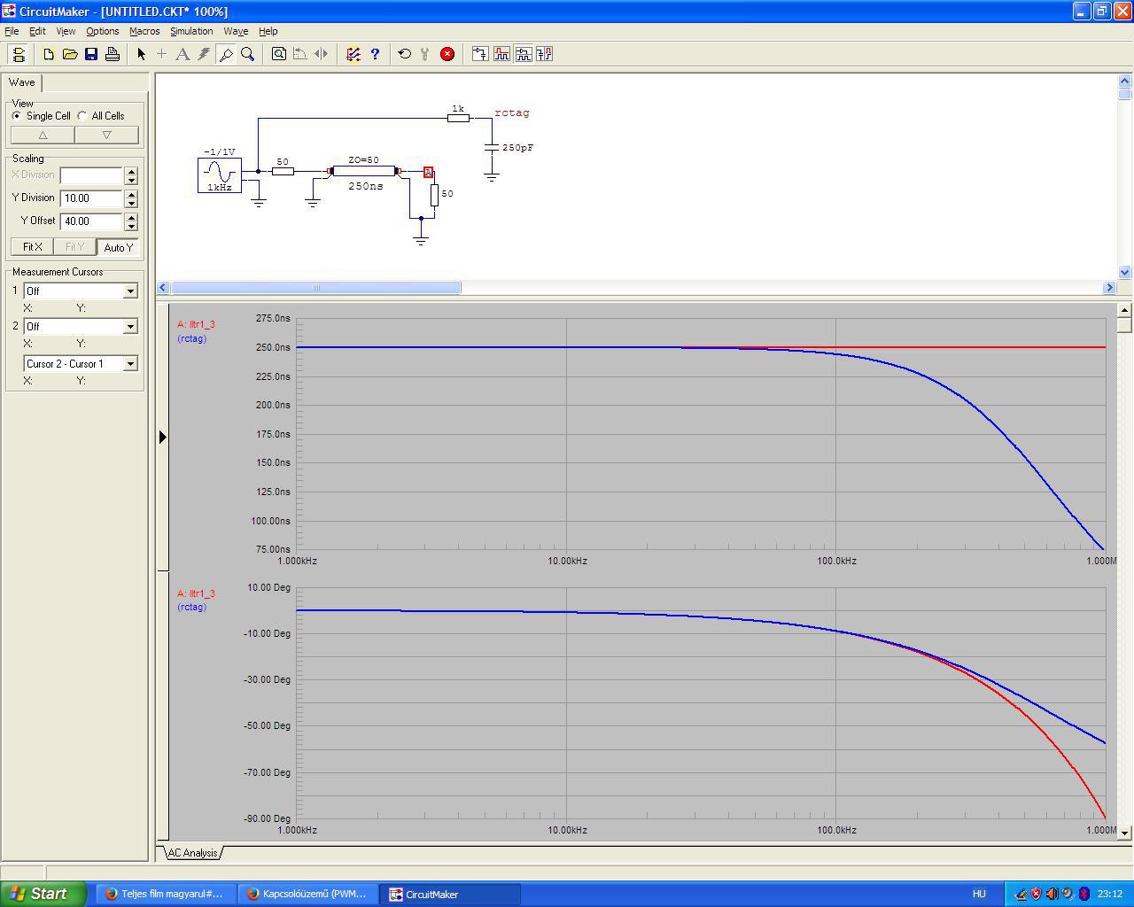Open the Macros menu
This screenshot has width=1134, height=907.
pyautogui.click(x=144, y=31)
